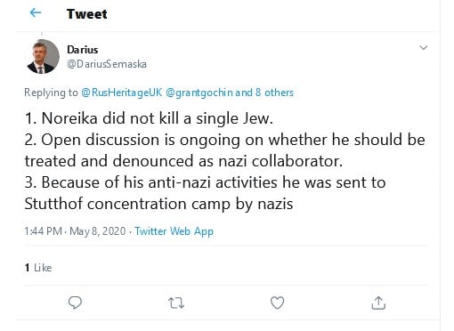This screenshot has height=331, width=454.
Task: Click the display name Darius
Action: click(x=83, y=50)
